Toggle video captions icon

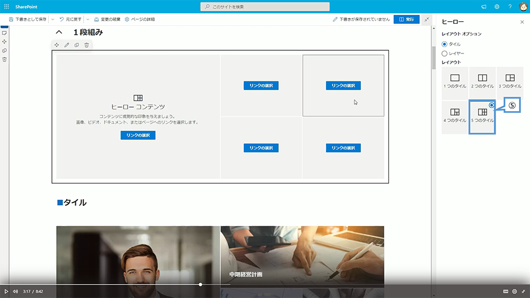pyautogui.click(x=506, y=291)
